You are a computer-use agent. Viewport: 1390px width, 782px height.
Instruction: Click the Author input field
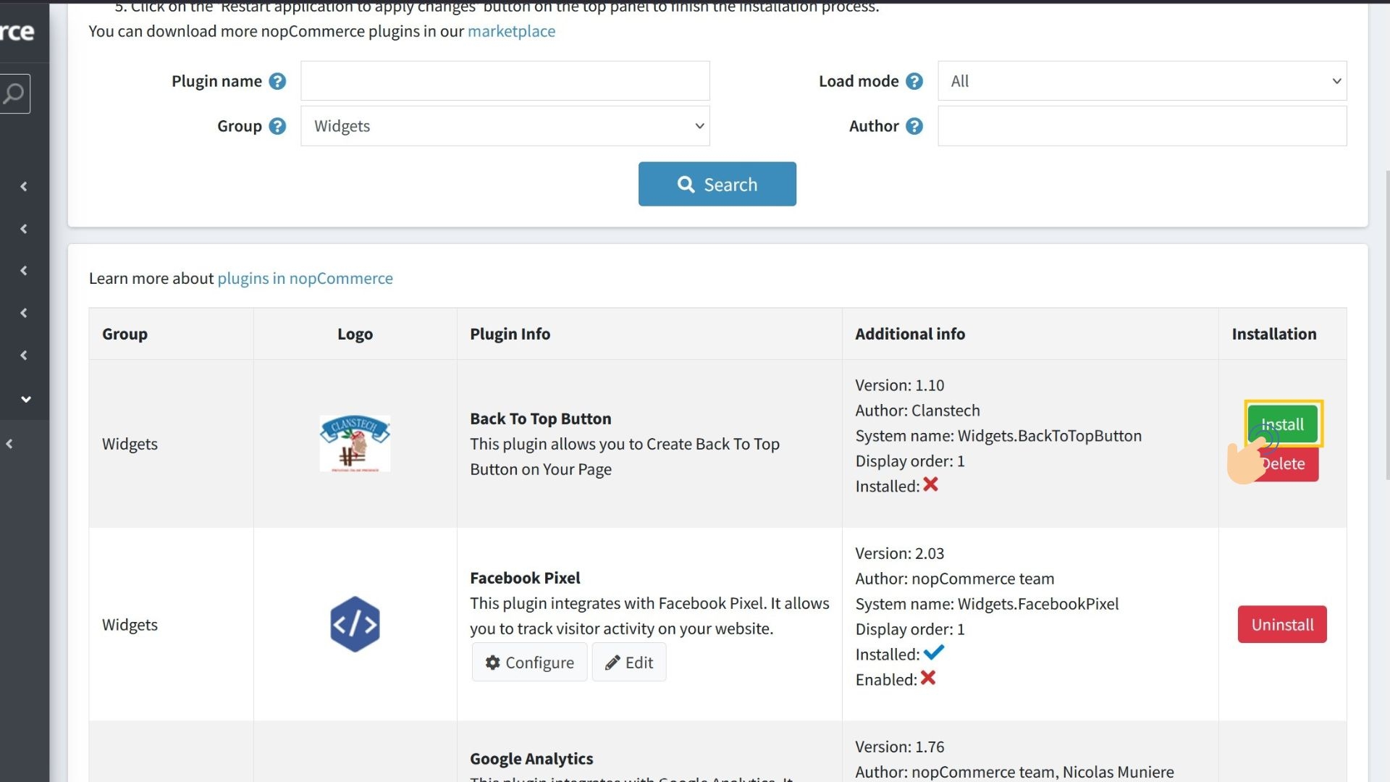coord(1142,126)
